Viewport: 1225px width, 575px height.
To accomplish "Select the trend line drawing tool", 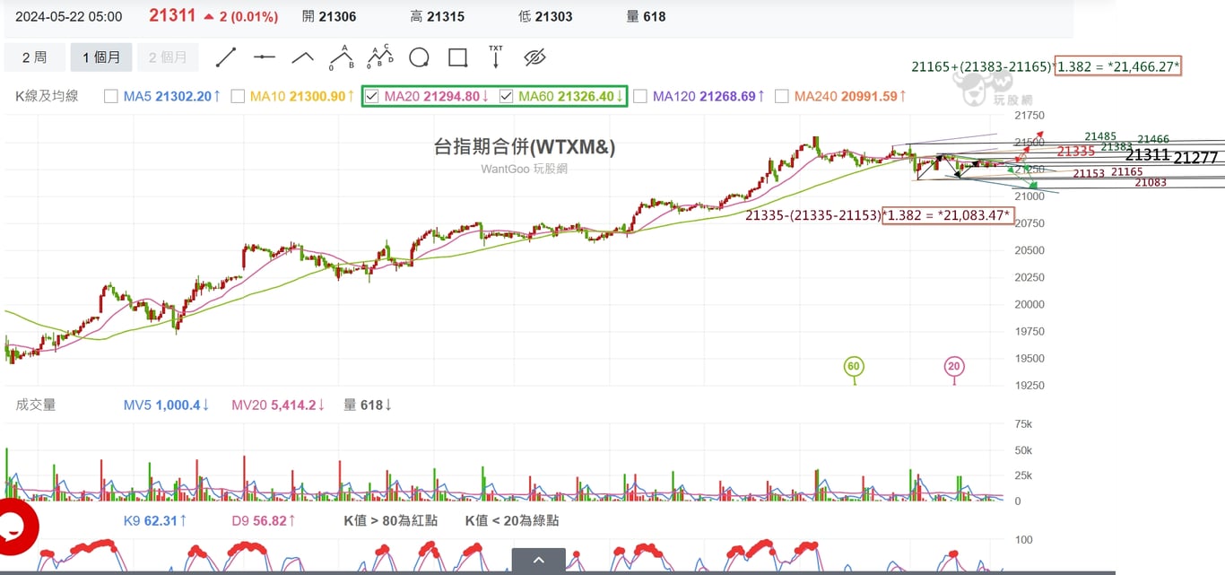I will pyautogui.click(x=226, y=57).
